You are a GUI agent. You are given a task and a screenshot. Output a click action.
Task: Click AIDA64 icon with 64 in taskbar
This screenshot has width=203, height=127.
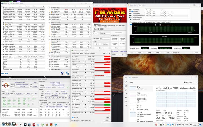[x=34, y=125]
